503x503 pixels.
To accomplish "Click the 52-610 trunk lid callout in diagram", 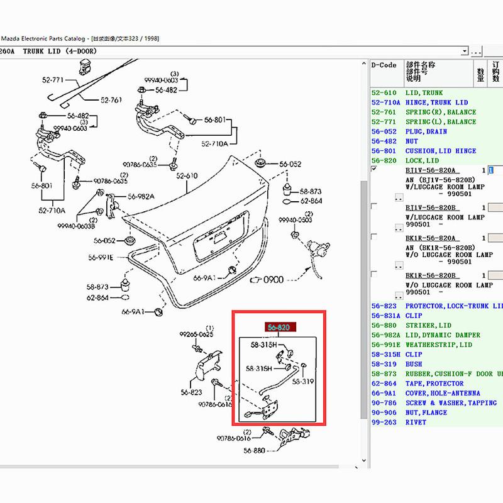I will click(187, 176).
